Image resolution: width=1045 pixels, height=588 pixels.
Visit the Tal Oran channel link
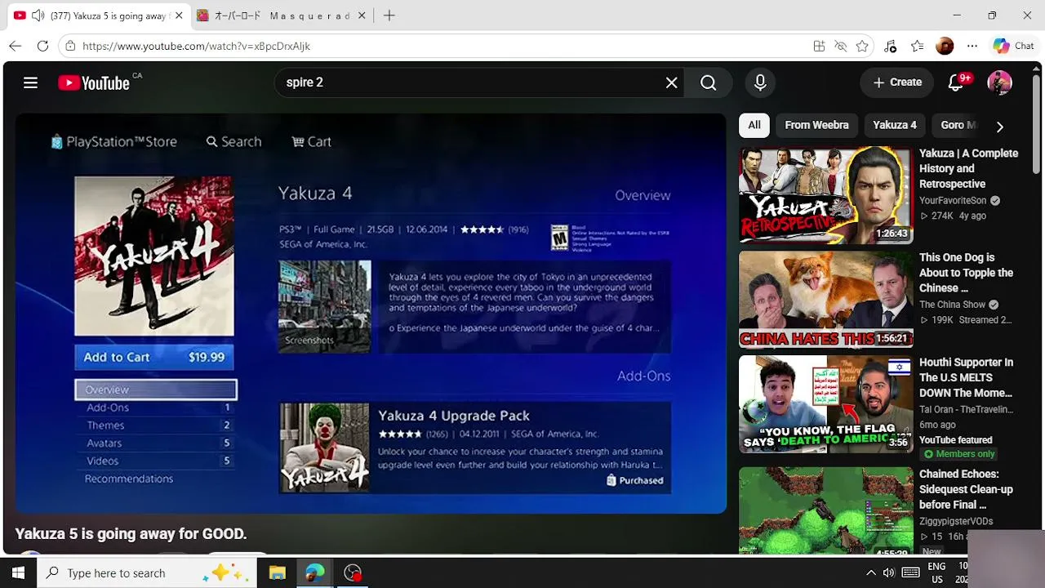tap(966, 409)
